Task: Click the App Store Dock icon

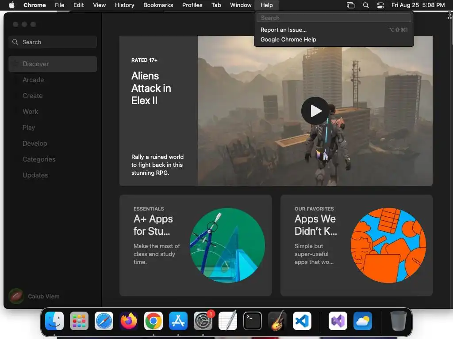Action: click(x=178, y=321)
